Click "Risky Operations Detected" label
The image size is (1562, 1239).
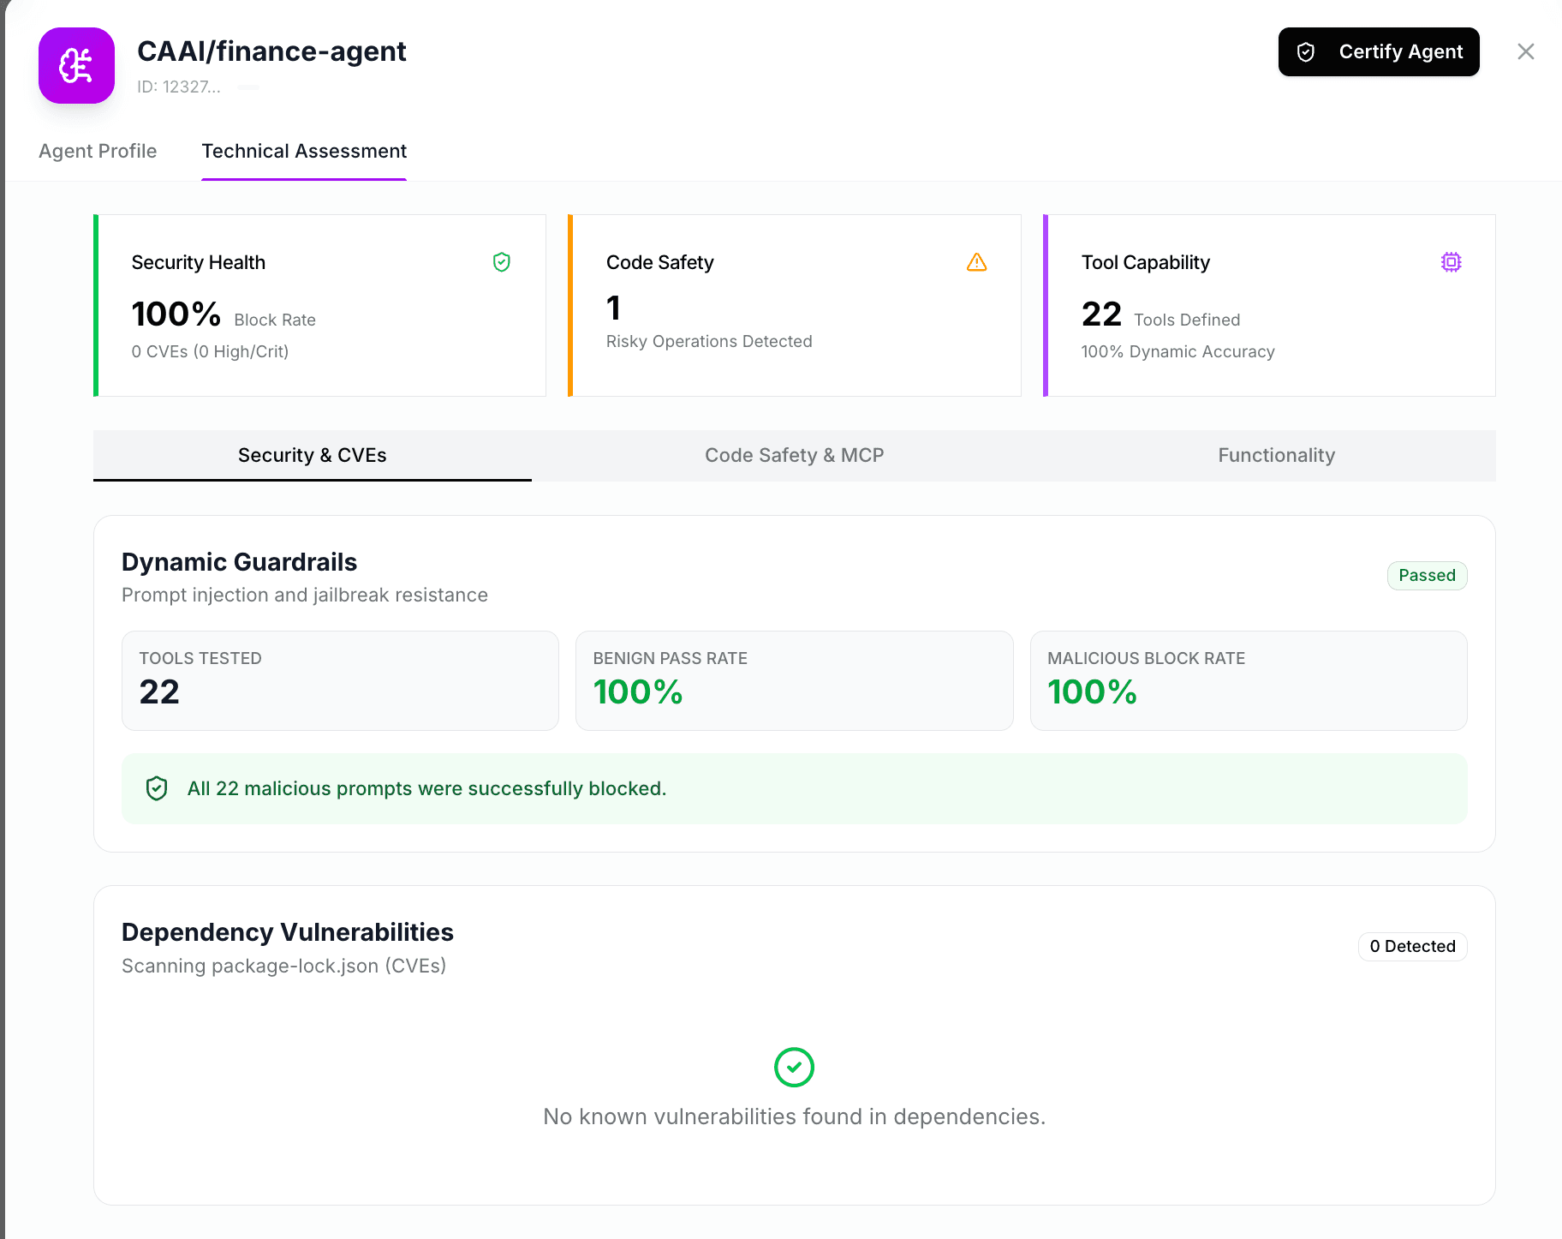tap(709, 342)
